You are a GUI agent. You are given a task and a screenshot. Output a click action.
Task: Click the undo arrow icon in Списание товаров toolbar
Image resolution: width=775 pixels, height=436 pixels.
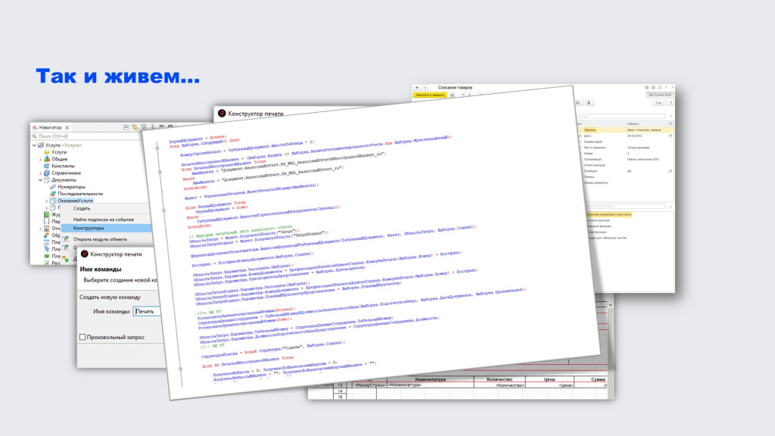(463, 95)
